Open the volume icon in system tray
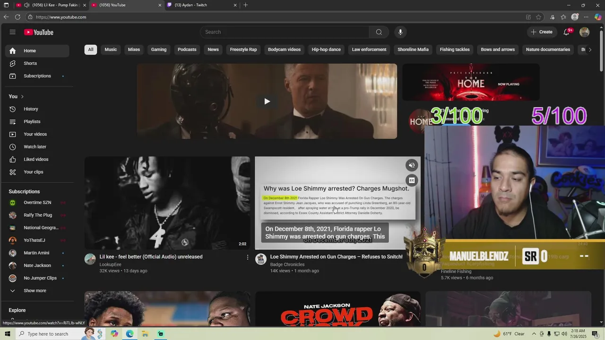Screen dimensions: 605x340 [564, 334]
